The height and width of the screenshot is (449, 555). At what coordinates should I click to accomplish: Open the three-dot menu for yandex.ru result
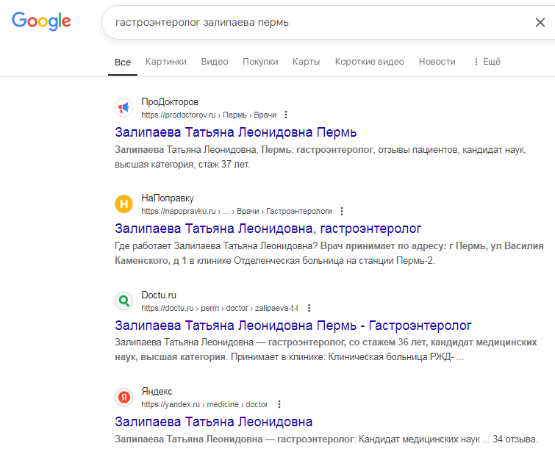[x=279, y=404]
